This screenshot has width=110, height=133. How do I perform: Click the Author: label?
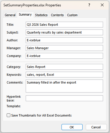pyautogui.click(x=12, y=40)
